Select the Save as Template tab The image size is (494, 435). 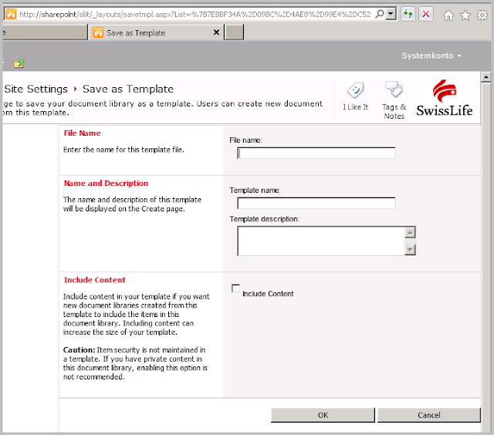click(x=156, y=32)
